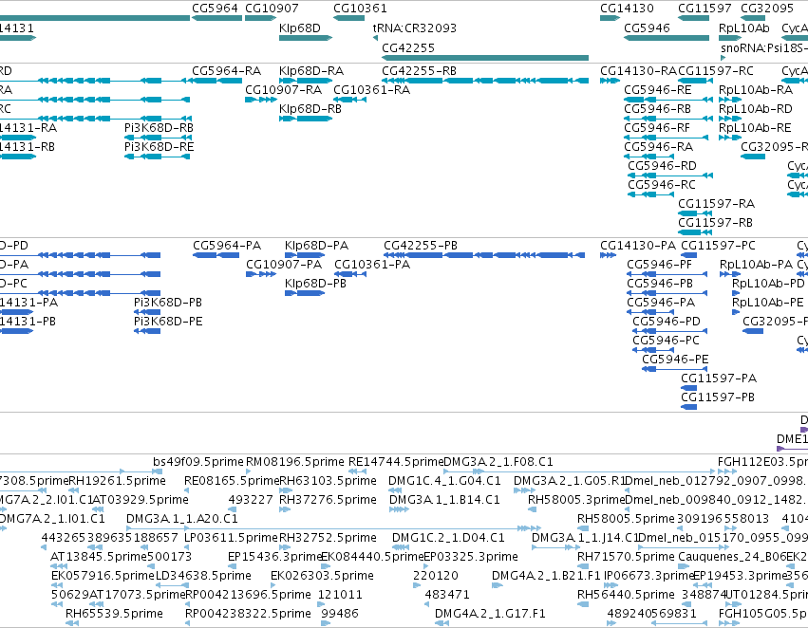
Task: Select the LP03611.5prime EST label
Action: (232, 538)
